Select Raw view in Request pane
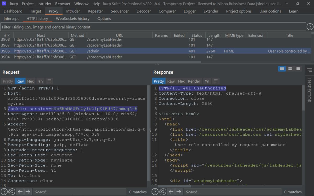 (x=20, y=81)
